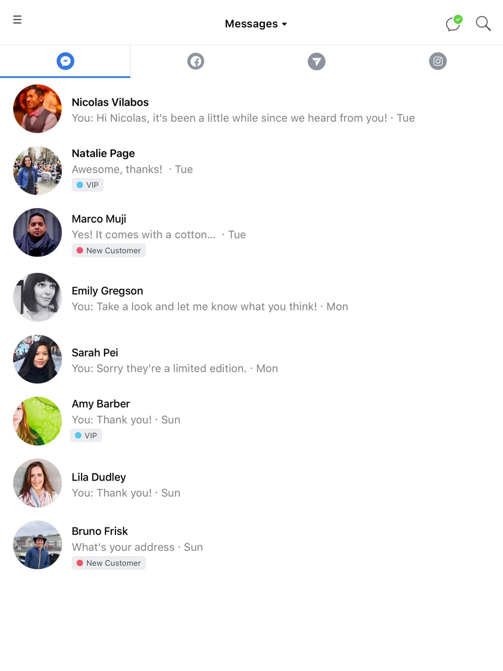The image size is (503, 671).
Task: Expand the Messages dropdown title
Action: click(256, 24)
